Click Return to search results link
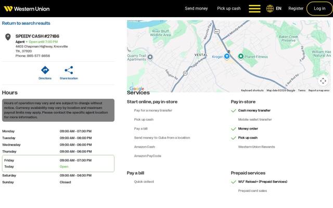The image size is (333, 208). [x=26, y=23]
